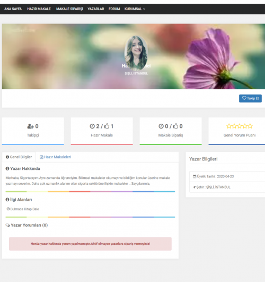Select YAZARLAR from the top menu
Viewport: 265px width, 282px height.
(x=96, y=9)
